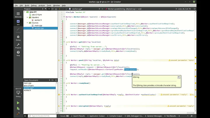
Task: Open the qtca-2-9 kit selector monitor icon
Action: click(18, 93)
